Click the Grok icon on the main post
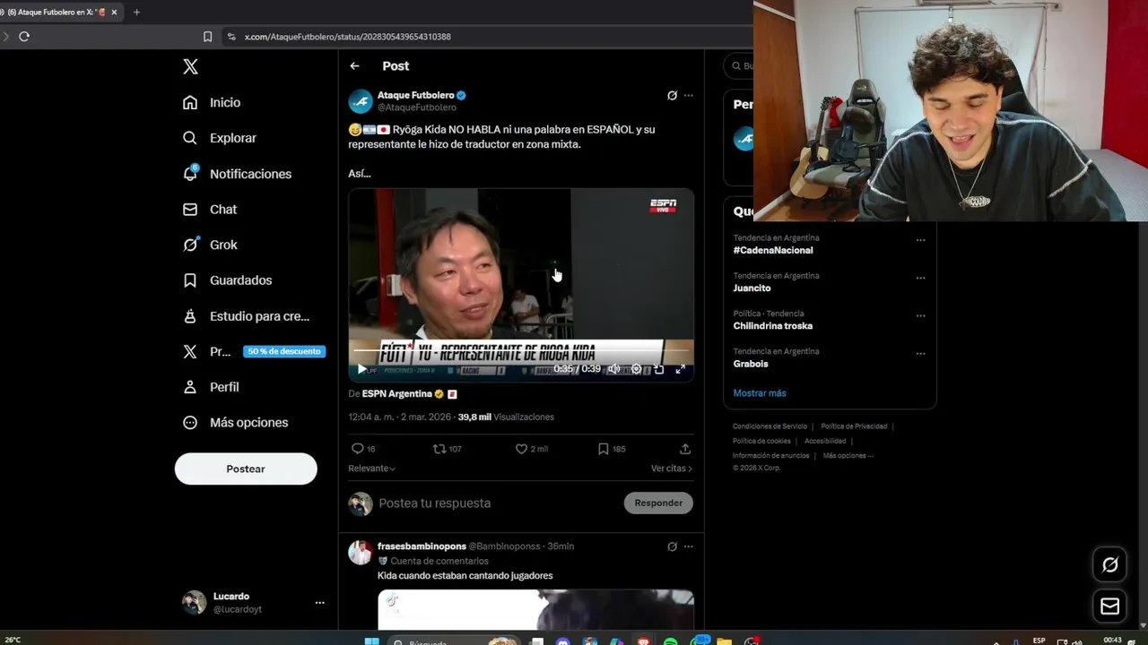Image resolution: width=1148 pixels, height=645 pixels. pyautogui.click(x=672, y=95)
